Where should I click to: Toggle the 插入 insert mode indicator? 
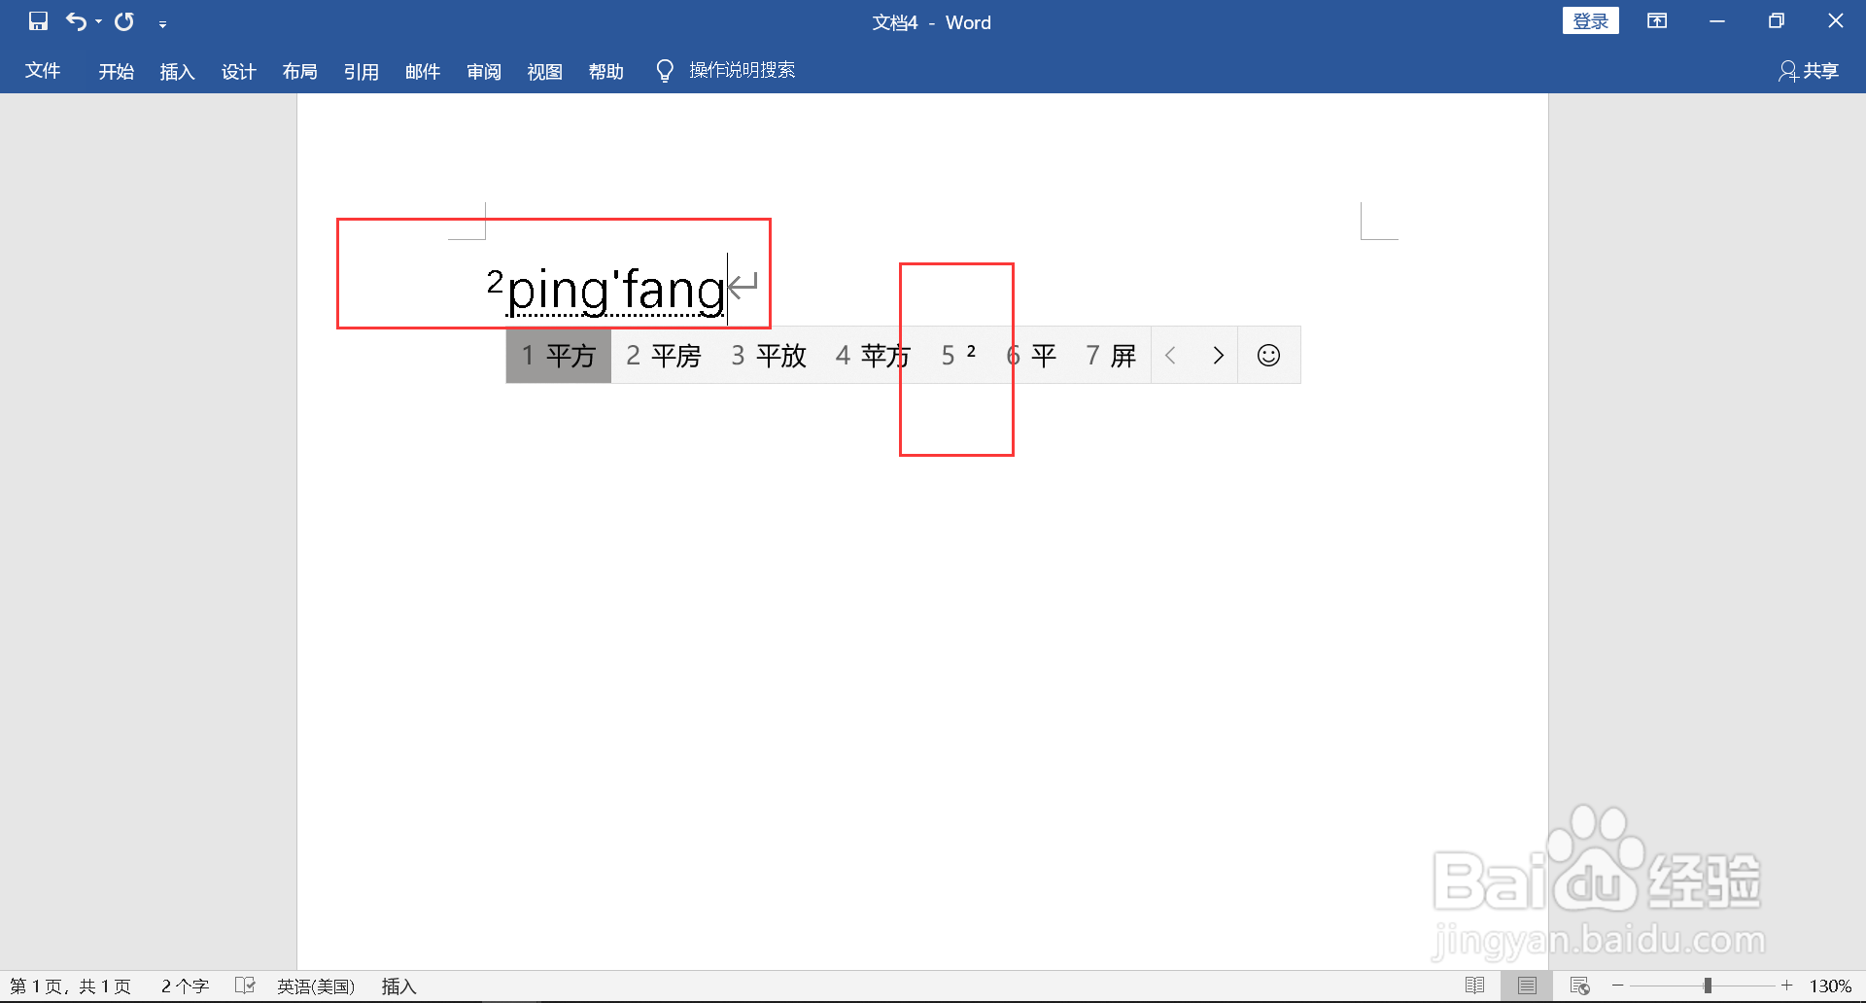click(398, 986)
